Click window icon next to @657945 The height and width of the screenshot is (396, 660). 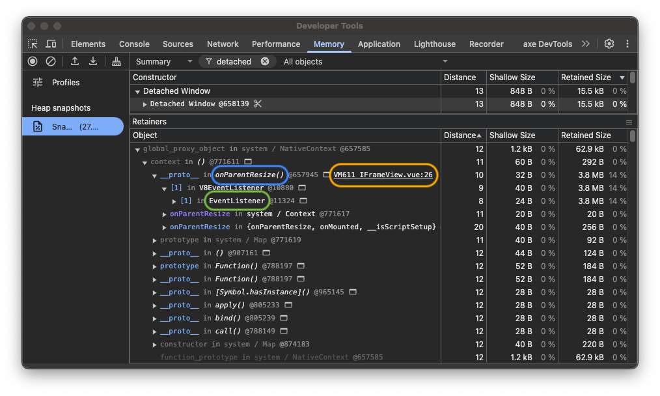click(326, 175)
